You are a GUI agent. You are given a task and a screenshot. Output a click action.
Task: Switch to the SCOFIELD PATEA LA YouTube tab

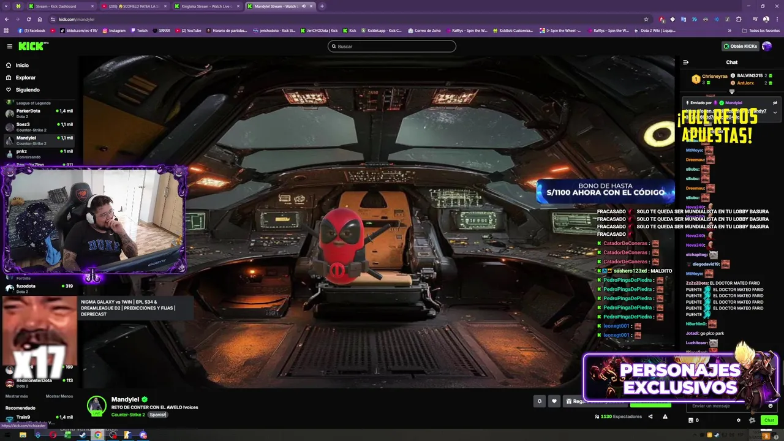[134, 6]
